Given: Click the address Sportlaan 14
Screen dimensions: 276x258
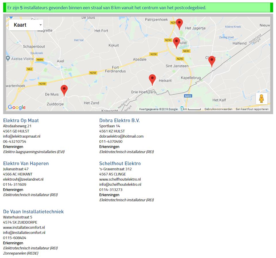Looking at the screenshot, I should (x=109, y=126).
